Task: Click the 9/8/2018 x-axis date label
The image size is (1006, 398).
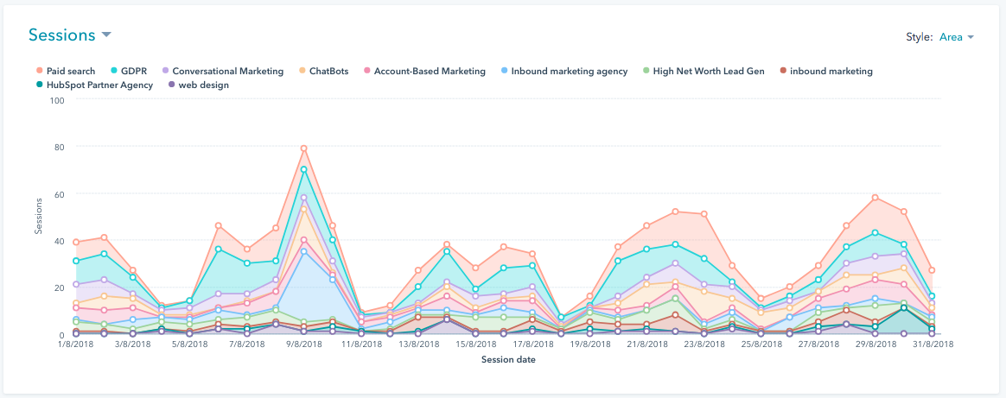Action: [x=304, y=344]
